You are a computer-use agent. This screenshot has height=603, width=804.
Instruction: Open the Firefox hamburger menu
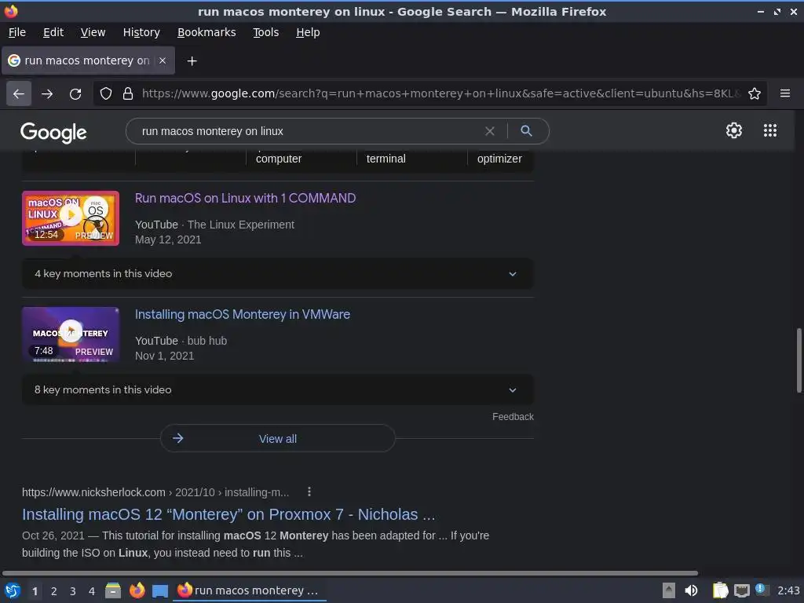pos(785,93)
